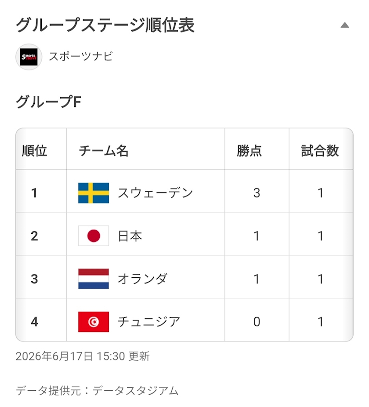Click the 試合数 column header
Screen dimensions: 369x407
point(320,151)
